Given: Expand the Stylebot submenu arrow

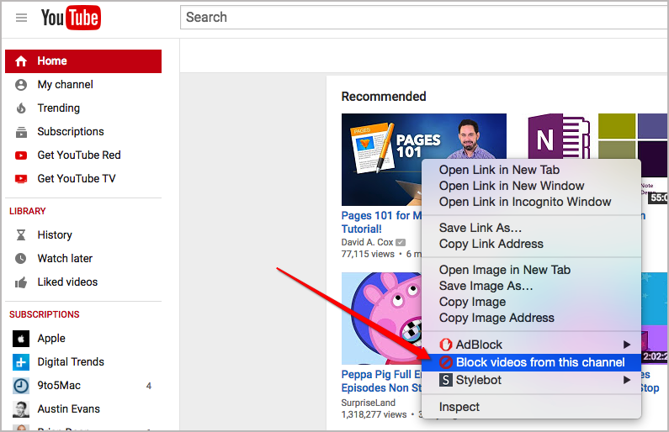Looking at the screenshot, I should coord(626,380).
